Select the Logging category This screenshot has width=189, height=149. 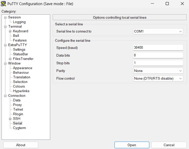point(19,22)
